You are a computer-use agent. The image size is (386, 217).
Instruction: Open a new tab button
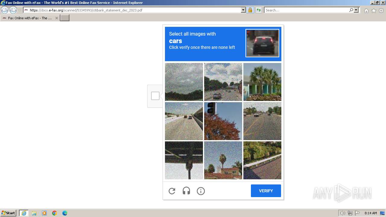[x=65, y=18]
